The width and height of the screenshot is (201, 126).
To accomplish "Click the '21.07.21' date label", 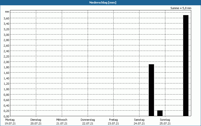I will [x=62, y=123].
